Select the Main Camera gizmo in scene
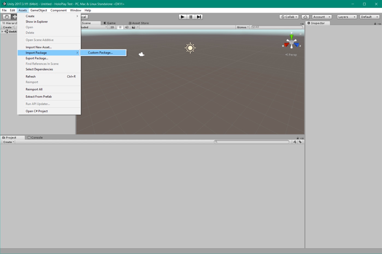 pos(141,54)
